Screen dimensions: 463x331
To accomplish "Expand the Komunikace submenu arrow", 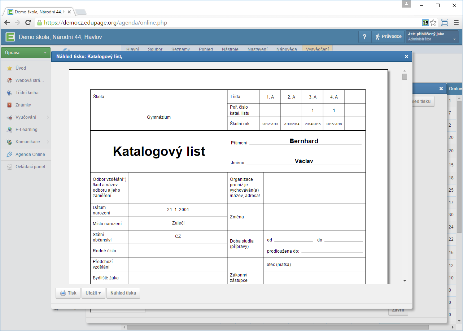I will coord(48,142).
